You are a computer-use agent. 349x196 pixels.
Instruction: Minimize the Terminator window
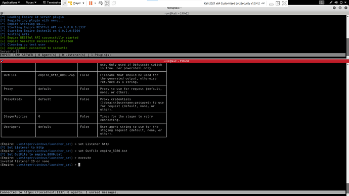click(x=334, y=8)
